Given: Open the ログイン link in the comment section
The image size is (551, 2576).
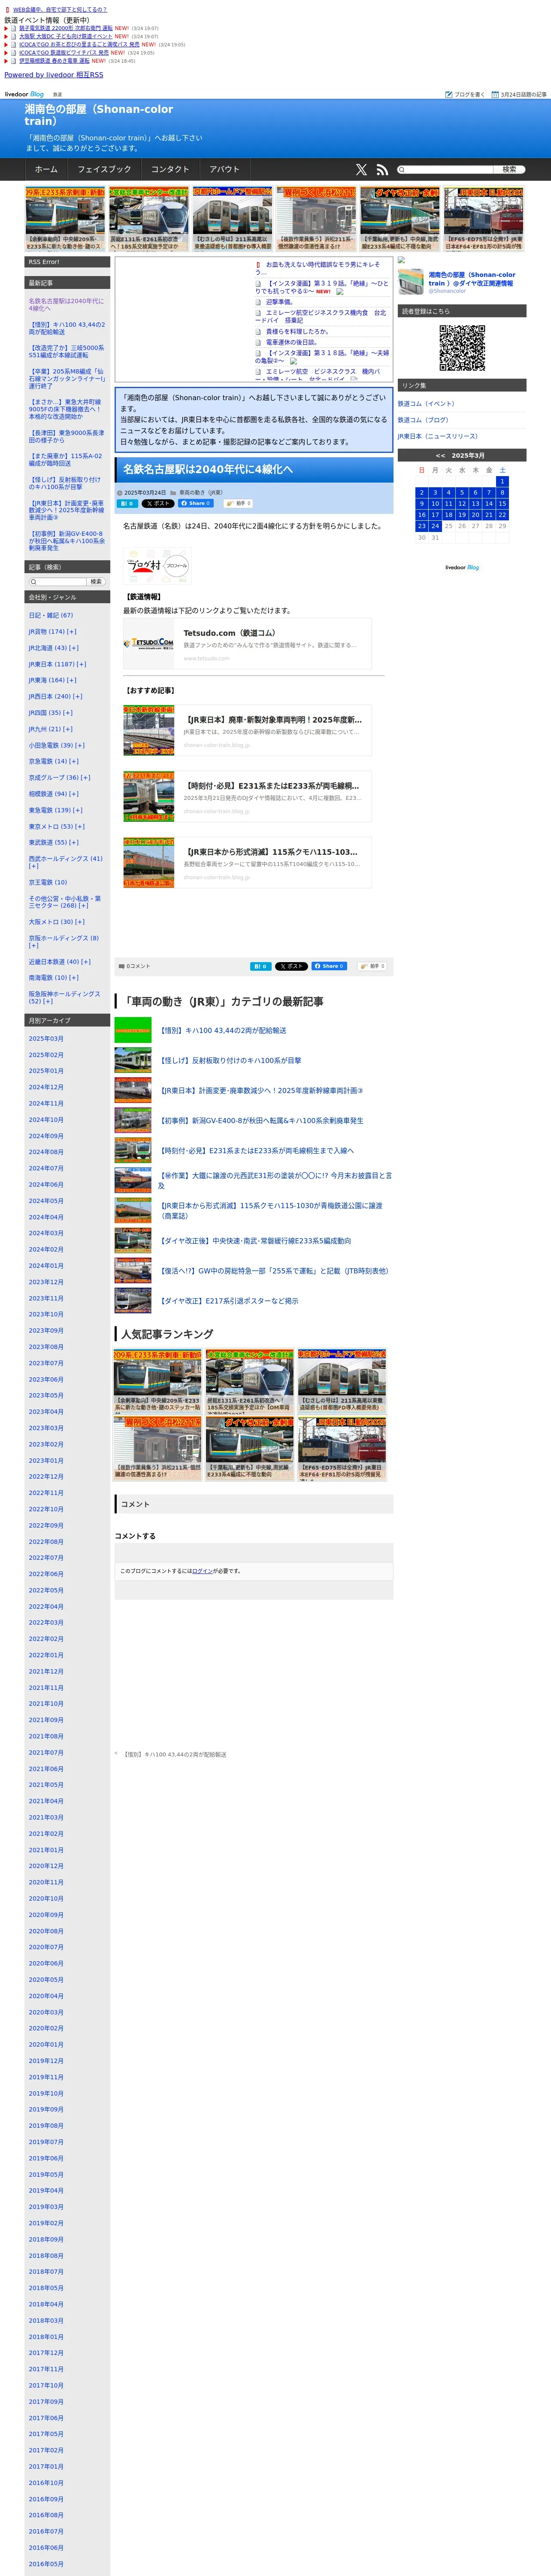Looking at the screenshot, I should tap(202, 1571).
